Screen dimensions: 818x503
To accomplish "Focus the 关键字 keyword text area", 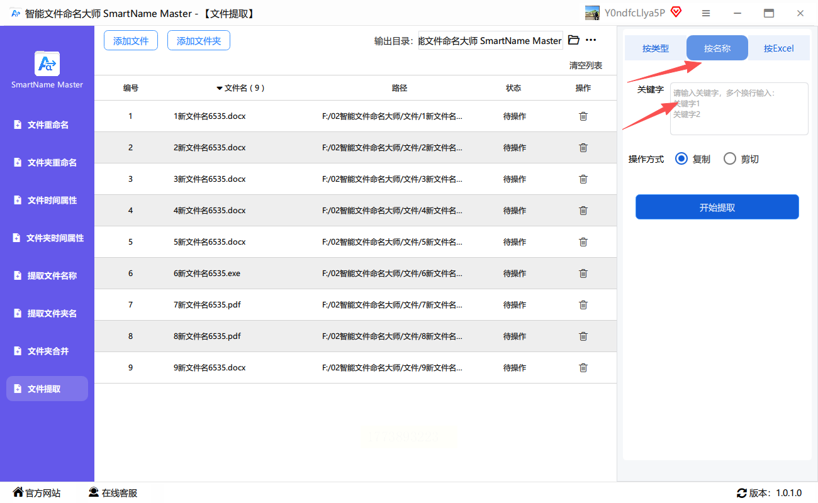I will (x=739, y=109).
